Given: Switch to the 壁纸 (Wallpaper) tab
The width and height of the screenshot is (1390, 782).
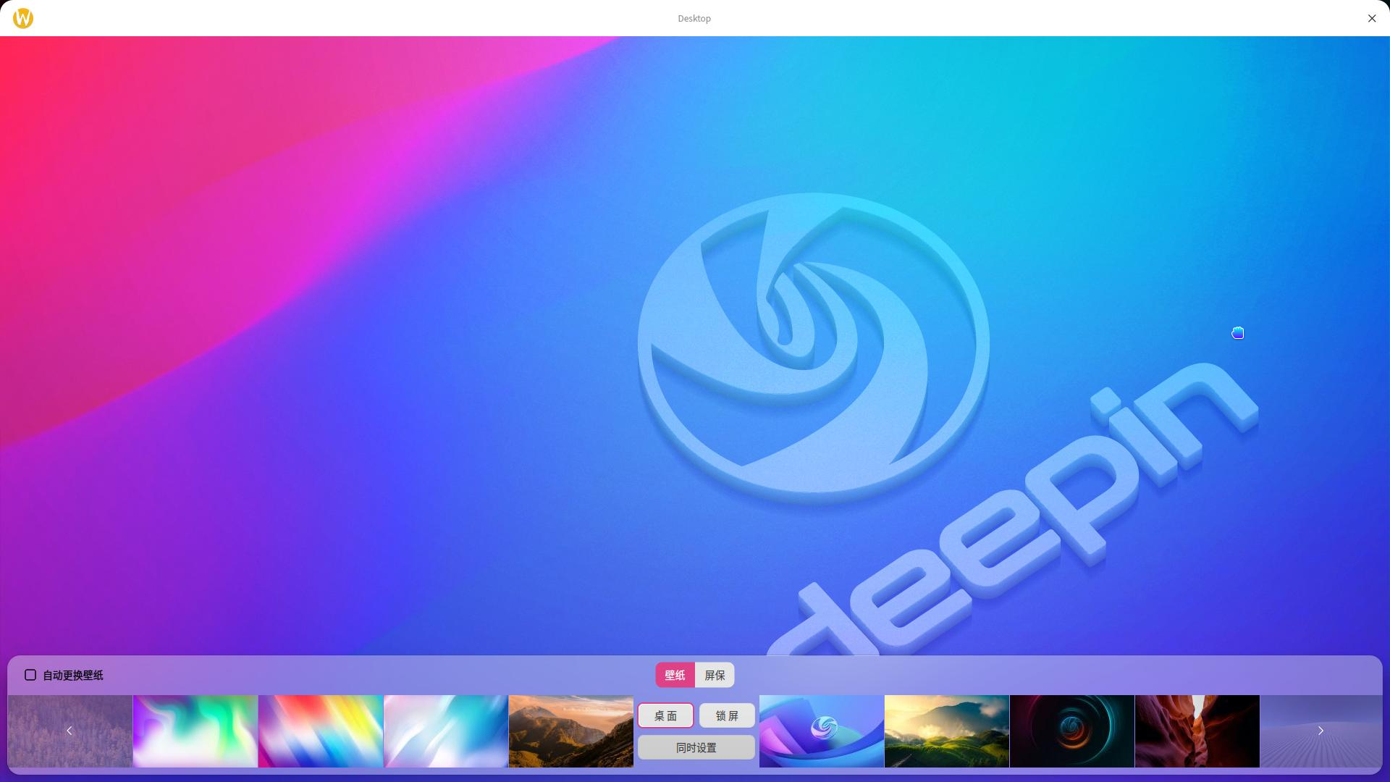Looking at the screenshot, I should 674,675.
